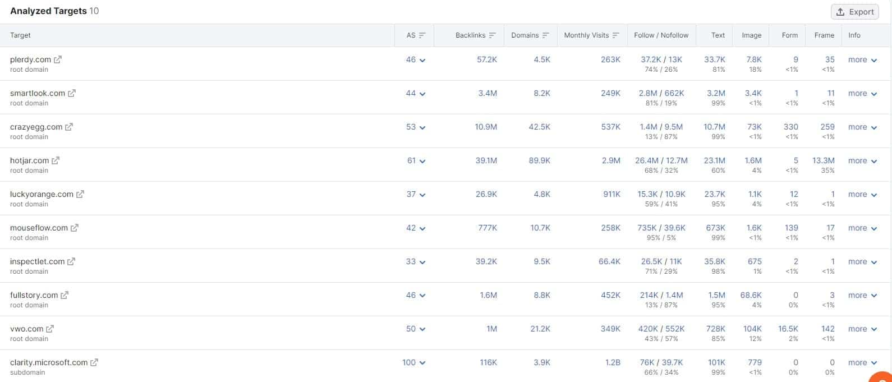Expand AS score 33 for inspectlet.com
The height and width of the screenshot is (382, 892).
tap(416, 261)
